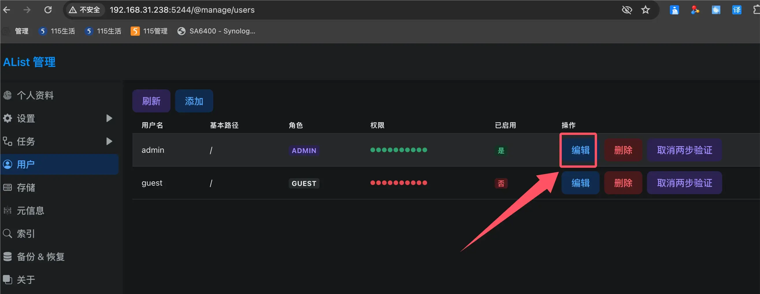This screenshot has width=760, height=294.
Task: Click the AList 管理 title link
Action: pos(29,62)
